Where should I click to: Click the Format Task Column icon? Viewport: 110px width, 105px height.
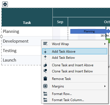[x=45, y=100]
